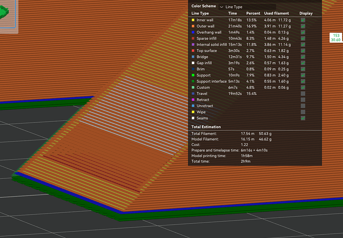Enable the Wipe display checkbox
Screen dimensions: 343x238
click(x=303, y=112)
